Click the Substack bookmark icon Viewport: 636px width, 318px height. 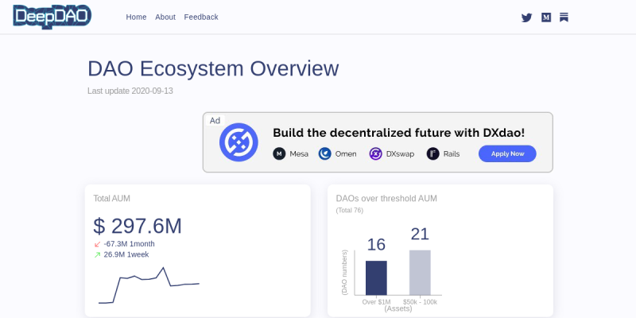[564, 17]
